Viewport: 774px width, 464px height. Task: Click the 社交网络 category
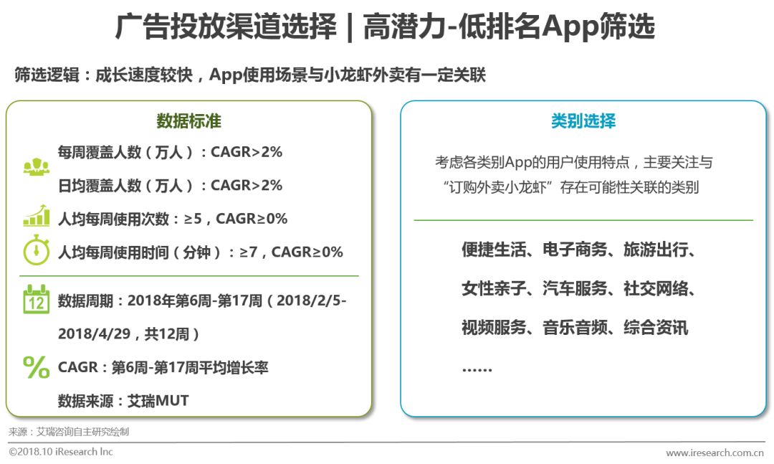click(x=656, y=288)
